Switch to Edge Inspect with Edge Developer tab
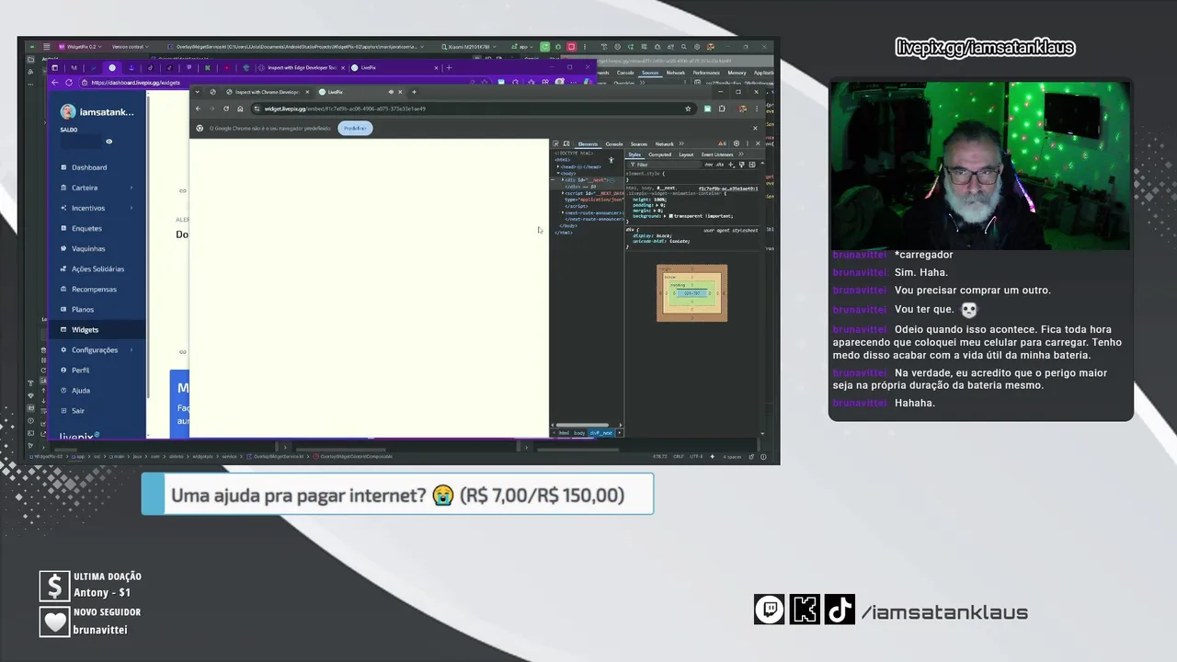Image resolution: width=1177 pixels, height=662 pixels. [x=301, y=67]
